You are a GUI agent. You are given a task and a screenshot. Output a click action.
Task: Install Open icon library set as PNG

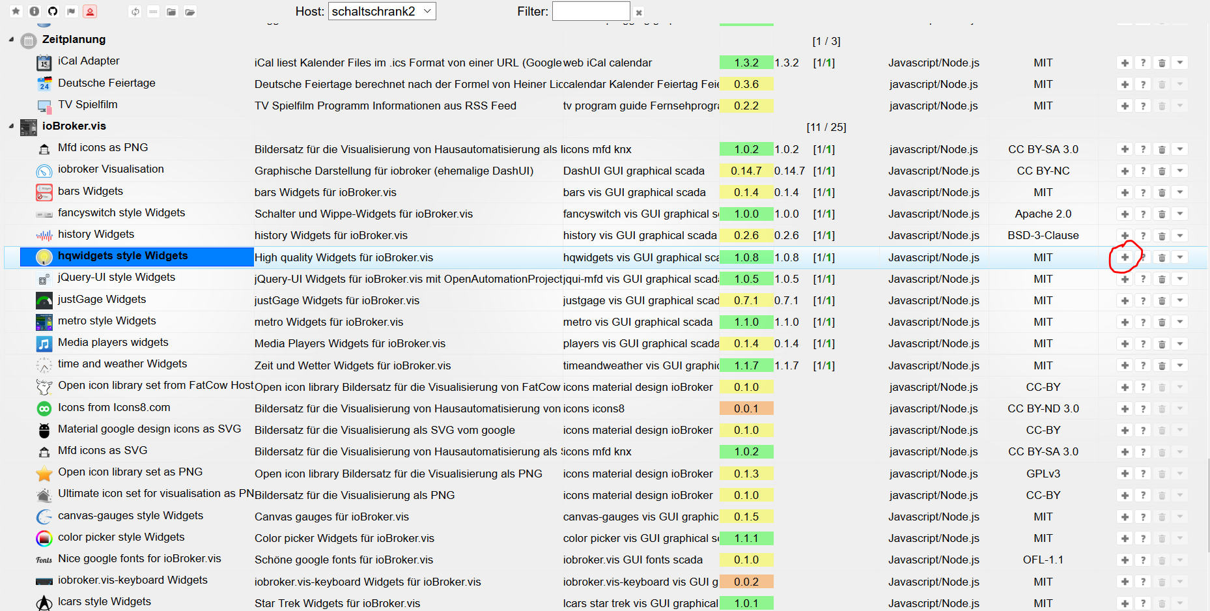click(1125, 474)
